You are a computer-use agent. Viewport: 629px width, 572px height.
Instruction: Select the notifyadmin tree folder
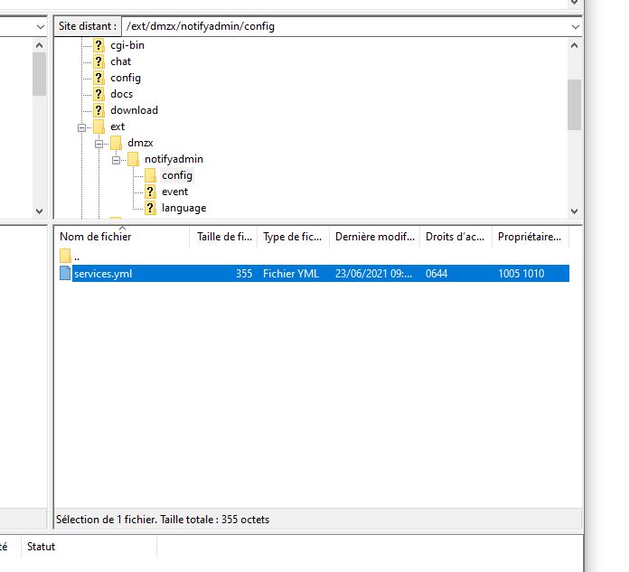pyautogui.click(x=174, y=159)
